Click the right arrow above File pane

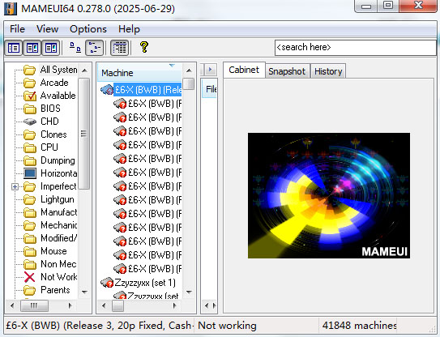(x=211, y=70)
